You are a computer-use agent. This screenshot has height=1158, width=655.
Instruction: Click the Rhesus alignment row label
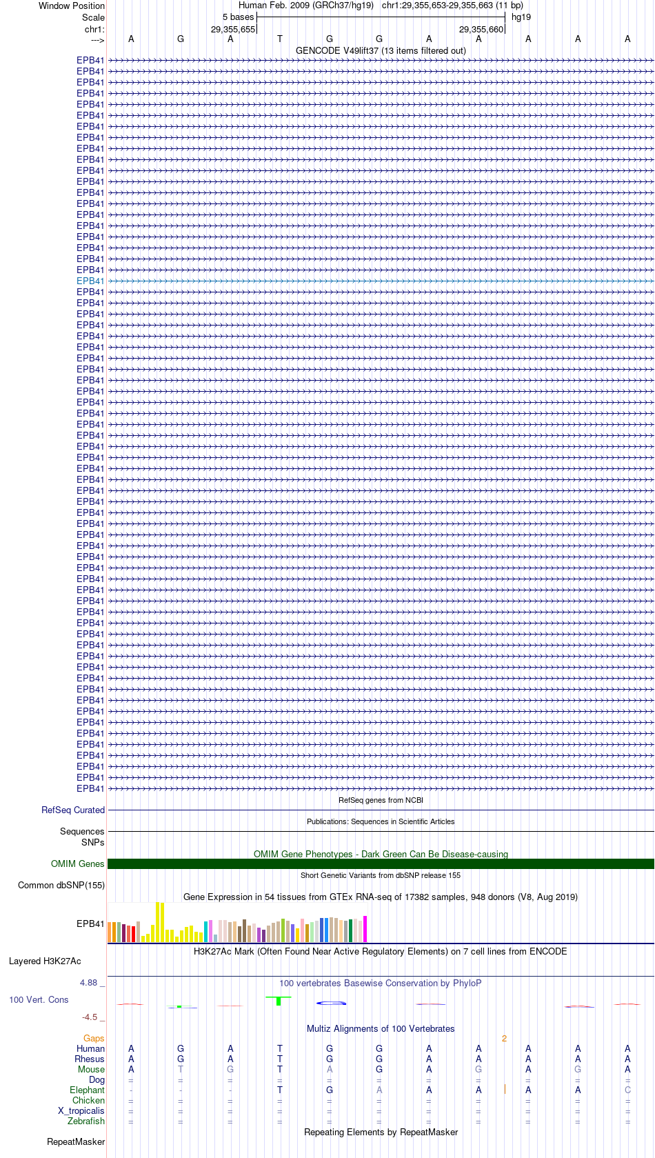[x=90, y=1059]
